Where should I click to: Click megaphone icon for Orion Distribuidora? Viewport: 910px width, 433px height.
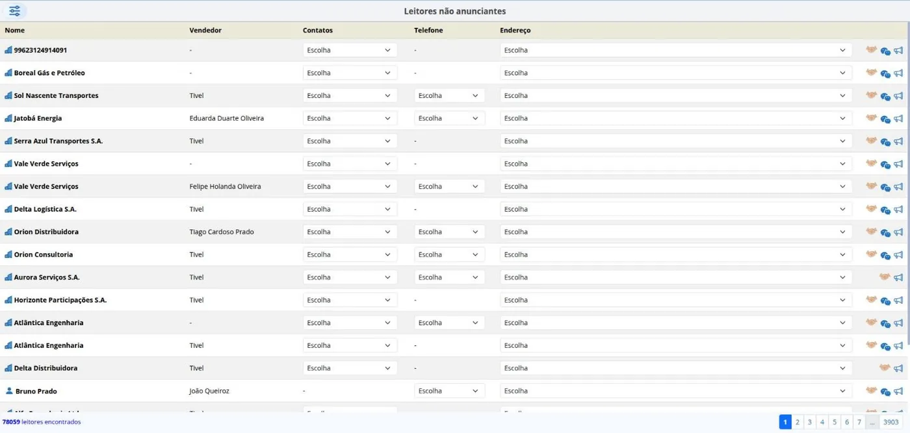point(898,232)
